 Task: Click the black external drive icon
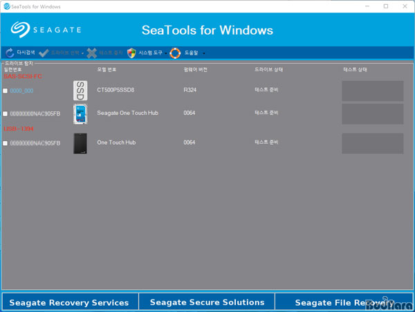click(x=80, y=143)
